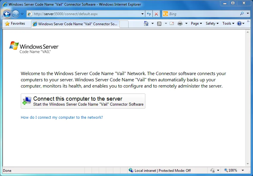
Task: Click the scrollbar up arrow
Action: (x=248, y=32)
